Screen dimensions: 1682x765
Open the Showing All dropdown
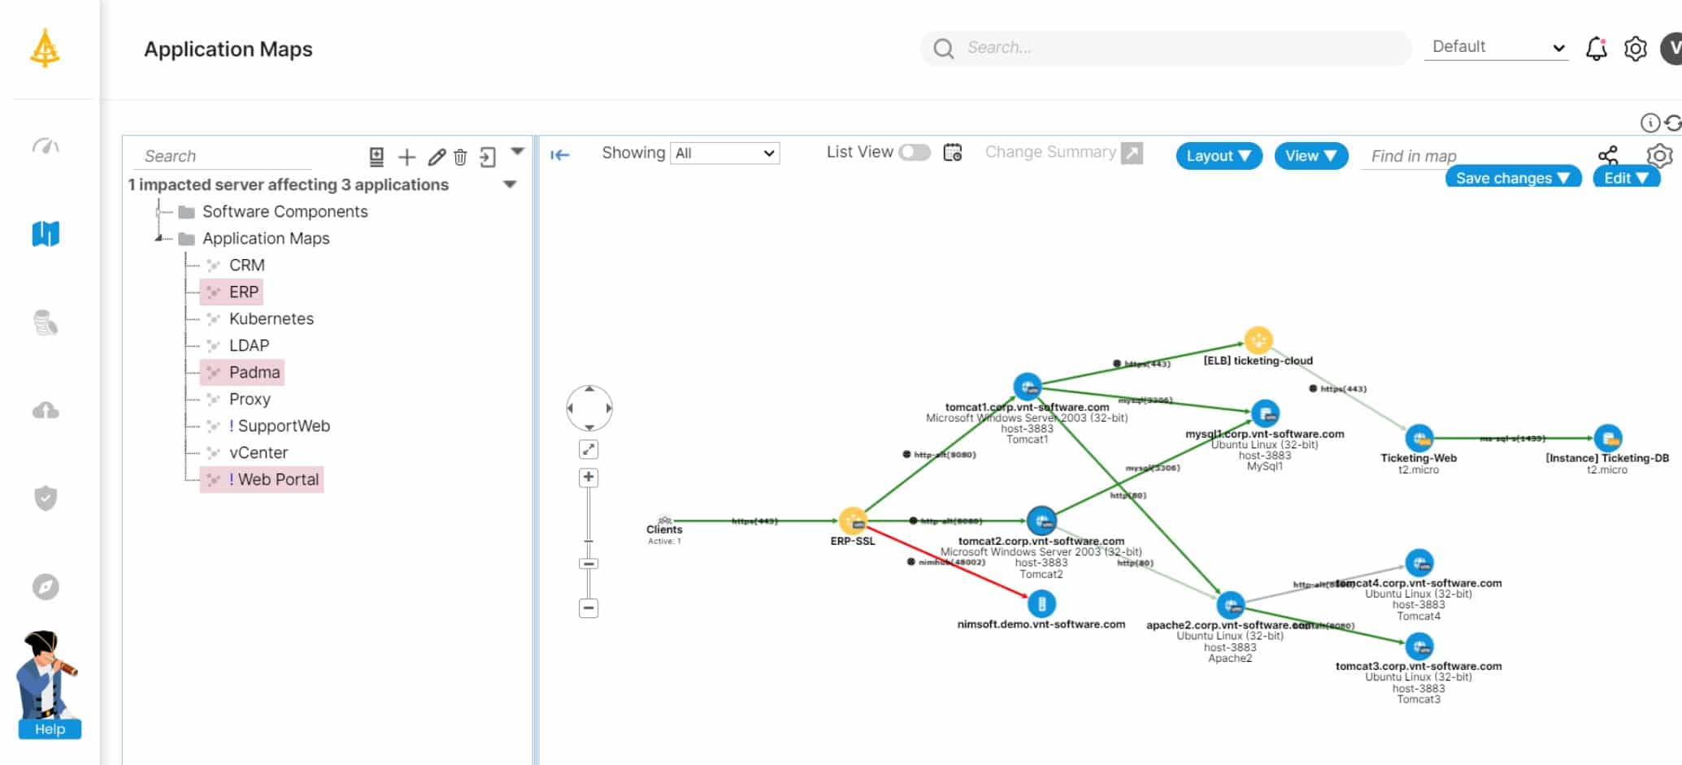pyautogui.click(x=724, y=153)
